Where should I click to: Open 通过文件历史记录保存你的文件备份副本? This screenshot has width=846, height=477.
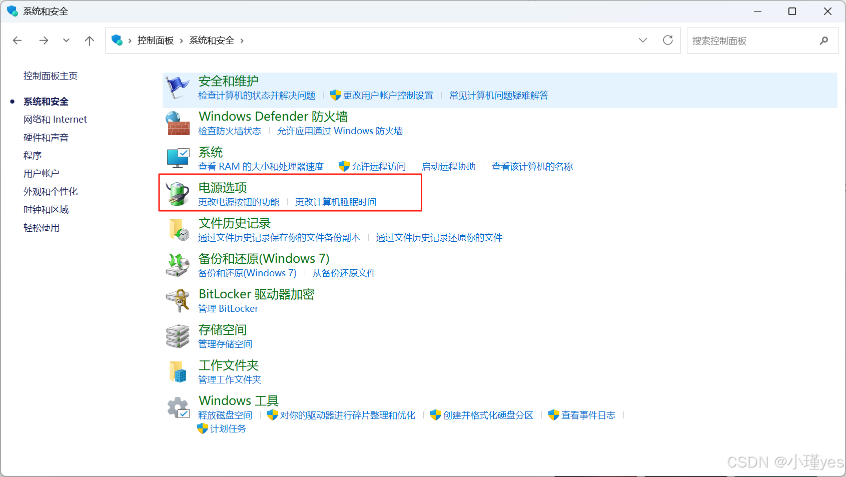point(279,238)
